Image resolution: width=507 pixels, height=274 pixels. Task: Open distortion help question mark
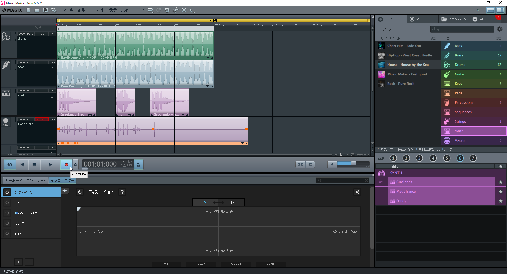coord(122,192)
